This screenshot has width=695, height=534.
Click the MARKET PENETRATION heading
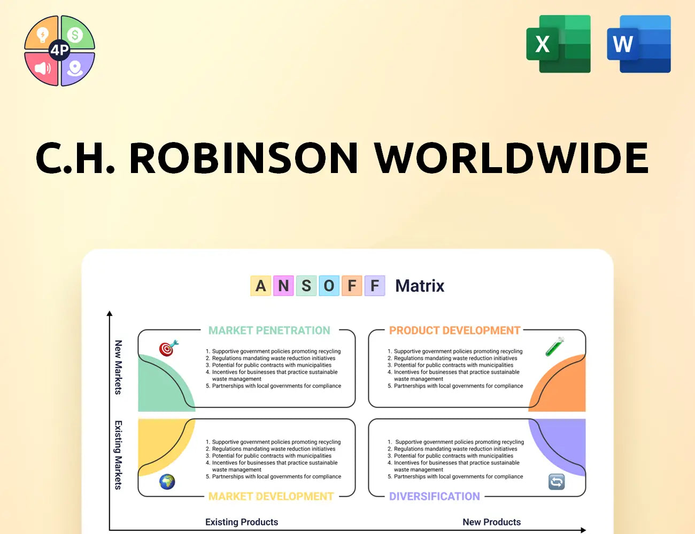[x=269, y=331]
